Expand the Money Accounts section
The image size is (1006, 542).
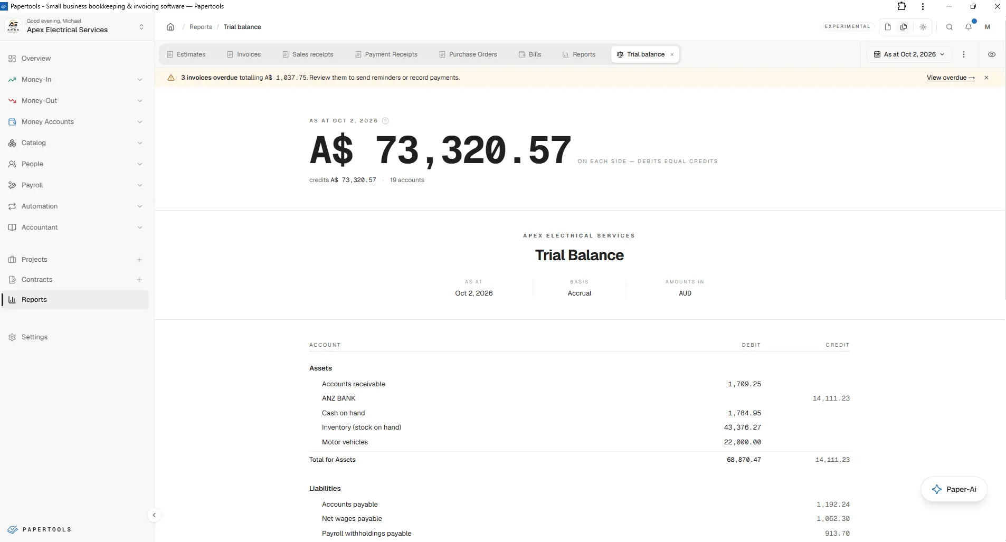tap(75, 122)
